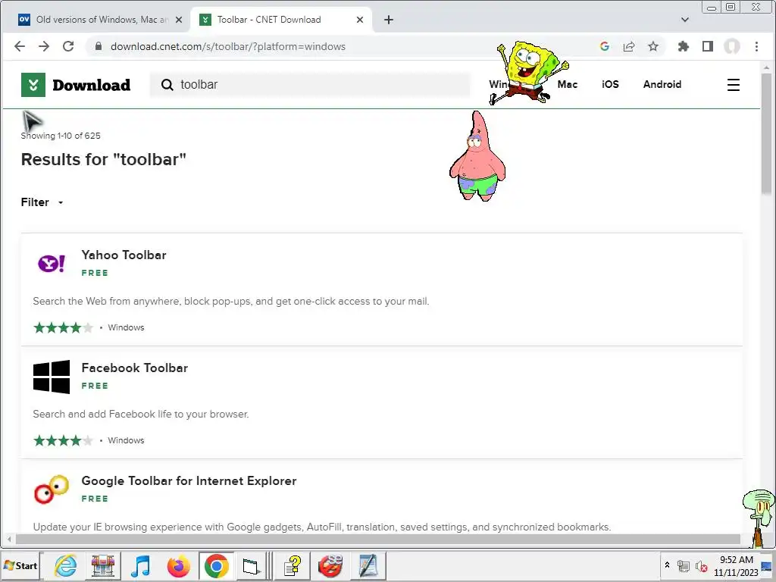Switch to Toolbar - CNET Download tab
The width and height of the screenshot is (776, 582).
click(x=280, y=20)
